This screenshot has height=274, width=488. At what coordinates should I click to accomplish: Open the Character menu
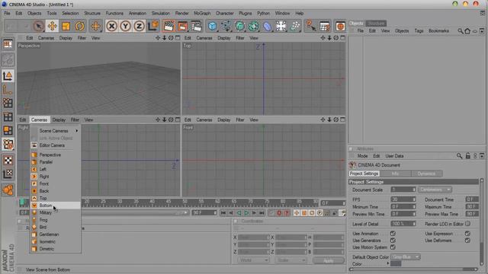tap(225, 14)
